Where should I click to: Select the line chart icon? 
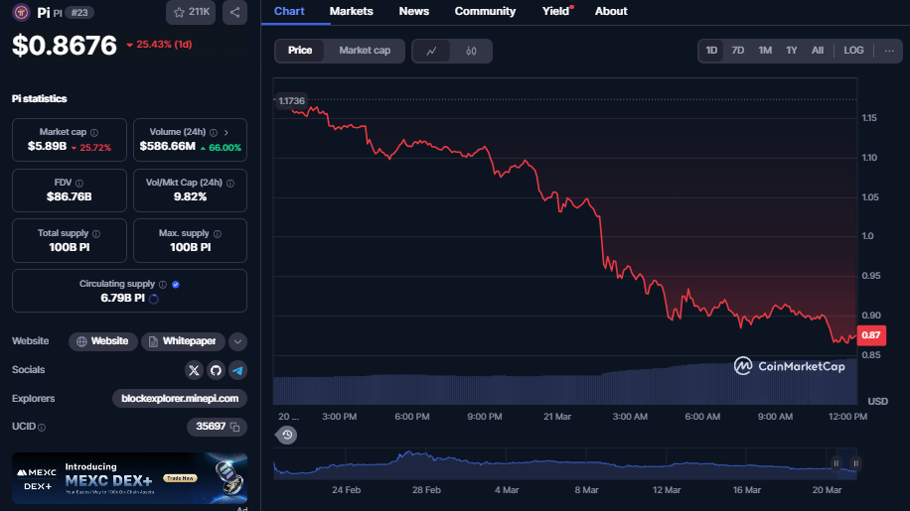pos(431,51)
